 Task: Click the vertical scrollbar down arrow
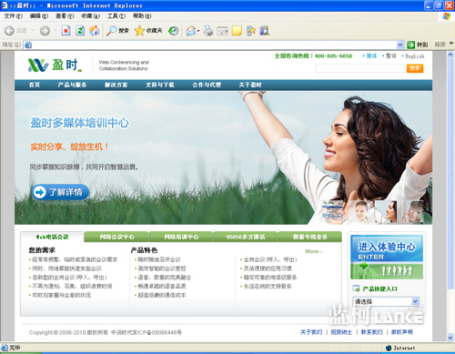450,338
